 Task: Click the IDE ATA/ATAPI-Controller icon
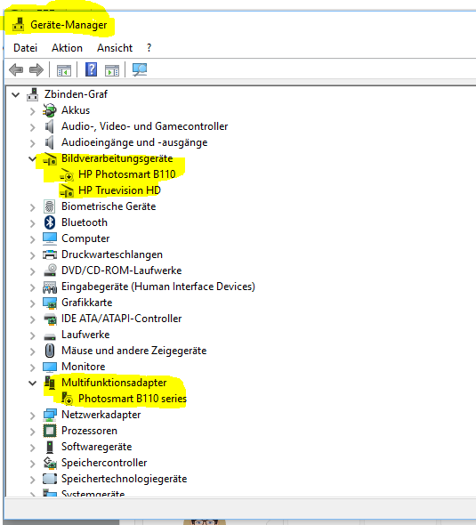[50, 319]
